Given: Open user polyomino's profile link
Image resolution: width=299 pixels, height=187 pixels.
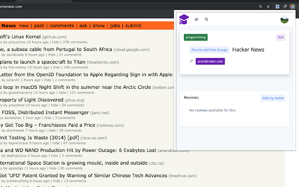Looking at the screenshot, I should 17,42.
